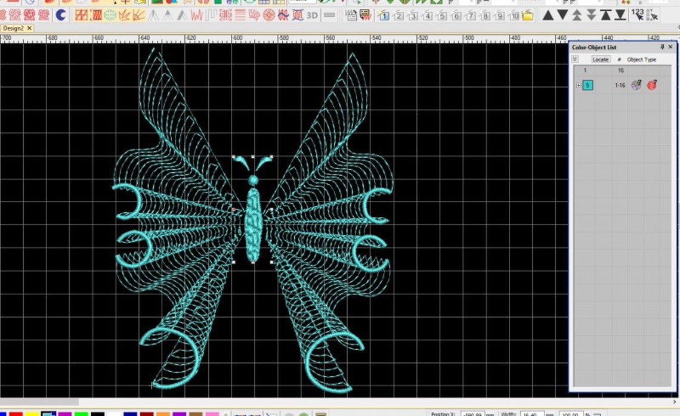Switch to the Design2 tab
Screen dimensions: 680x416
(15, 28)
